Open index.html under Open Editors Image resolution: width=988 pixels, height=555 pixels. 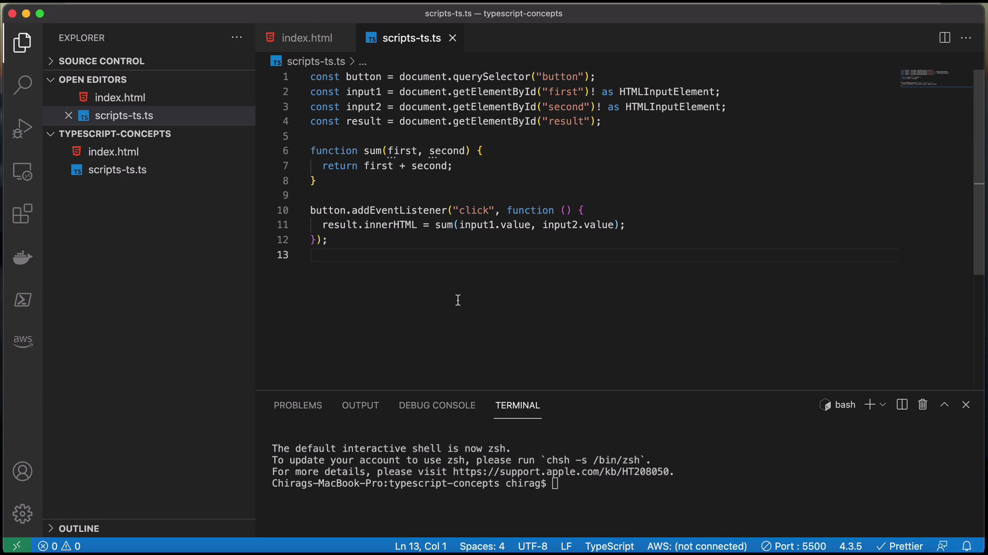pyautogui.click(x=149, y=98)
